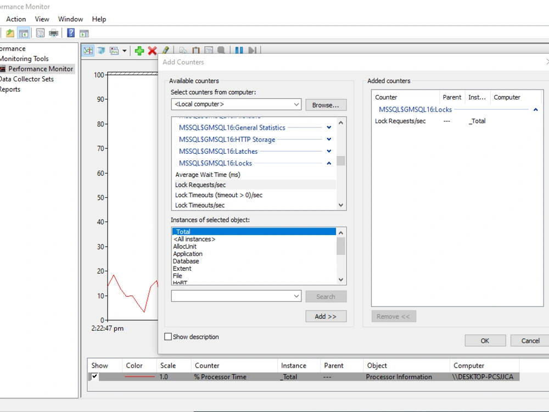Open the Help menu
The width and height of the screenshot is (549, 412).
point(99,19)
